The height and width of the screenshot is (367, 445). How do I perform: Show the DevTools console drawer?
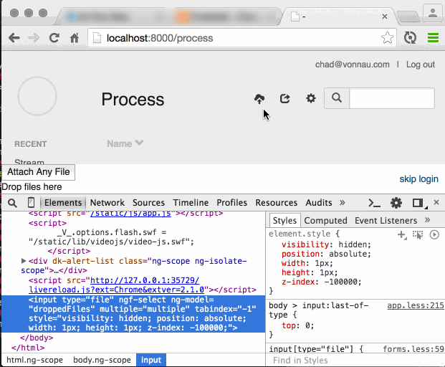[x=374, y=203]
